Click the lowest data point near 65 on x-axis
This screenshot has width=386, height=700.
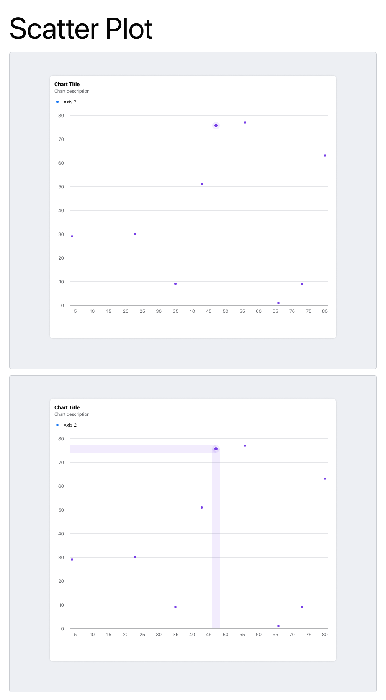click(278, 302)
